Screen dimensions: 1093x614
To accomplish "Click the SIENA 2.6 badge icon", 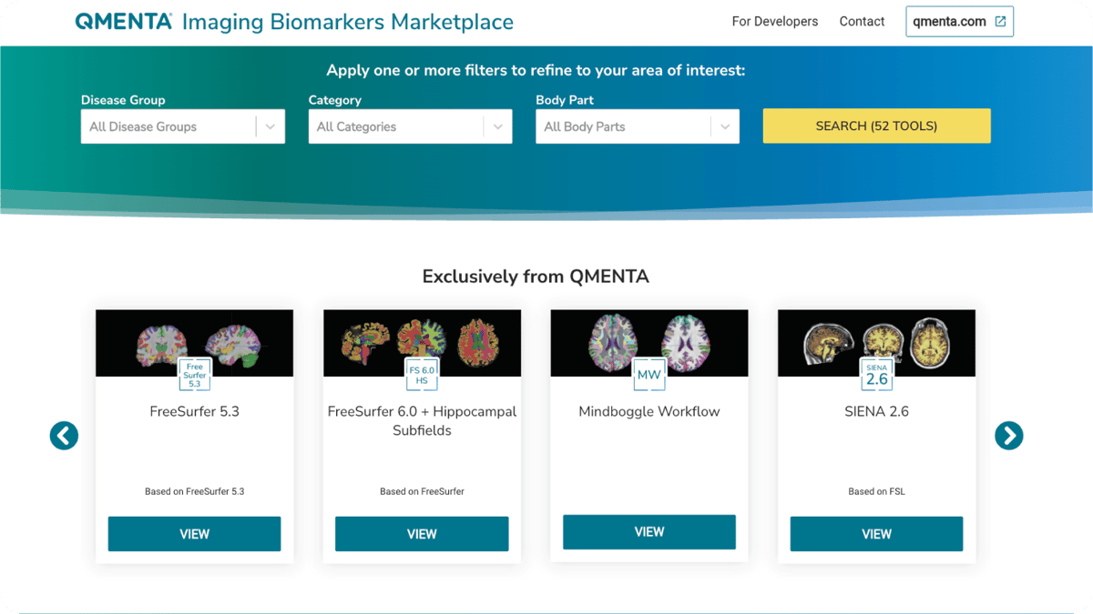I will 876,375.
